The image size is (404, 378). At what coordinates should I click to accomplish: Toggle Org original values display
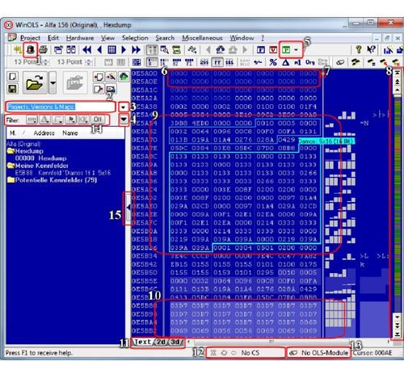click(x=310, y=62)
